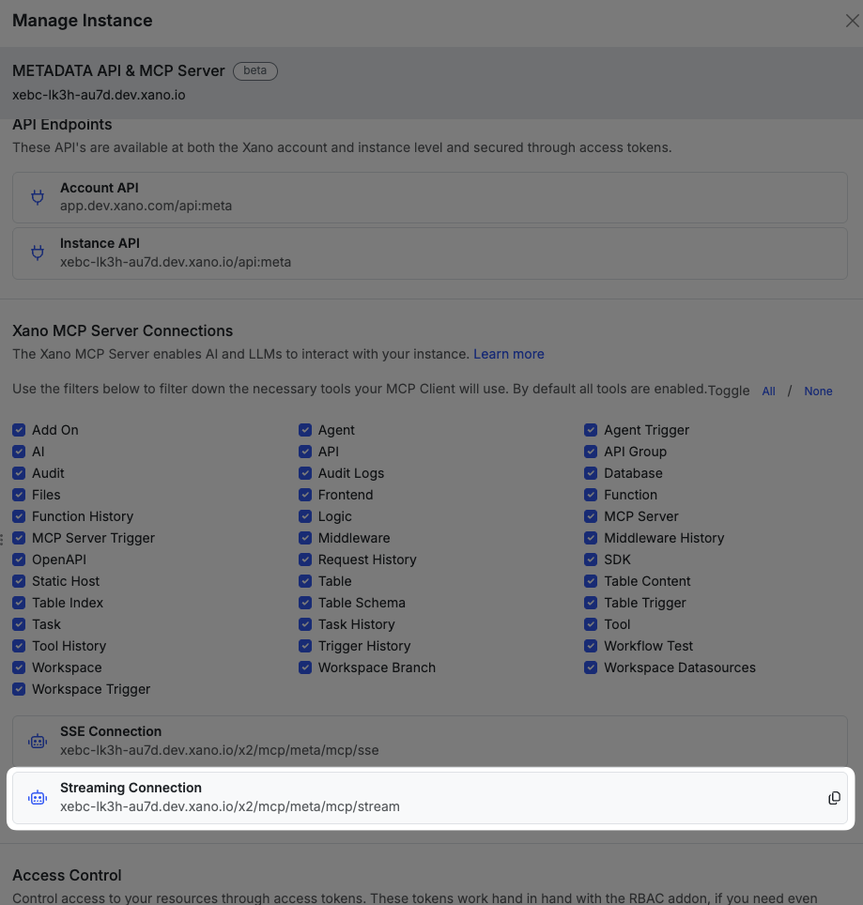Open the Instance API endpoint row
This screenshot has height=905, width=863.
(x=430, y=253)
